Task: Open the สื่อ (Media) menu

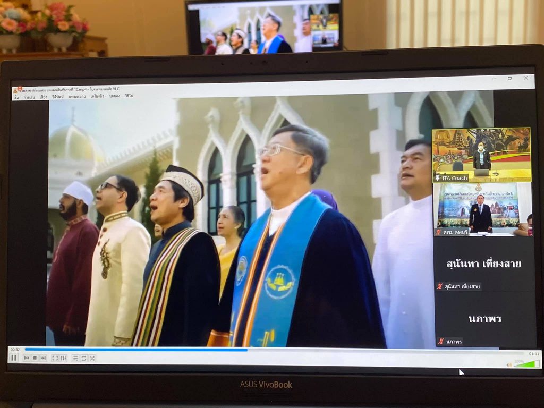Action: pos(16,97)
